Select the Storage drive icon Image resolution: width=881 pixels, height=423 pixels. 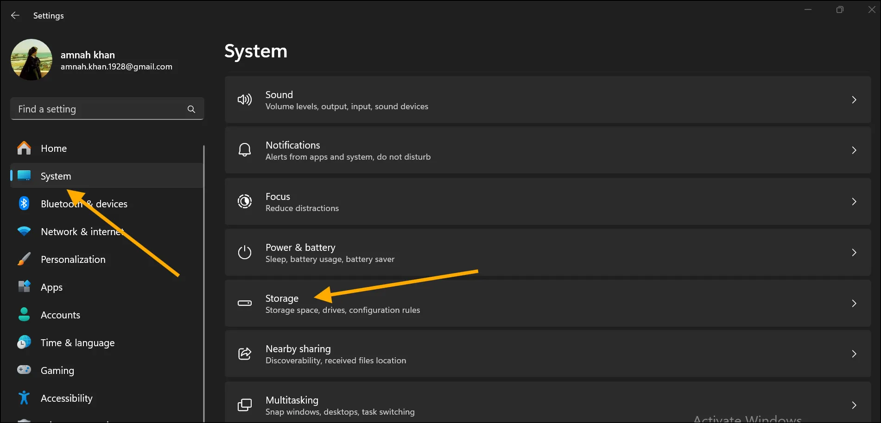click(x=245, y=303)
